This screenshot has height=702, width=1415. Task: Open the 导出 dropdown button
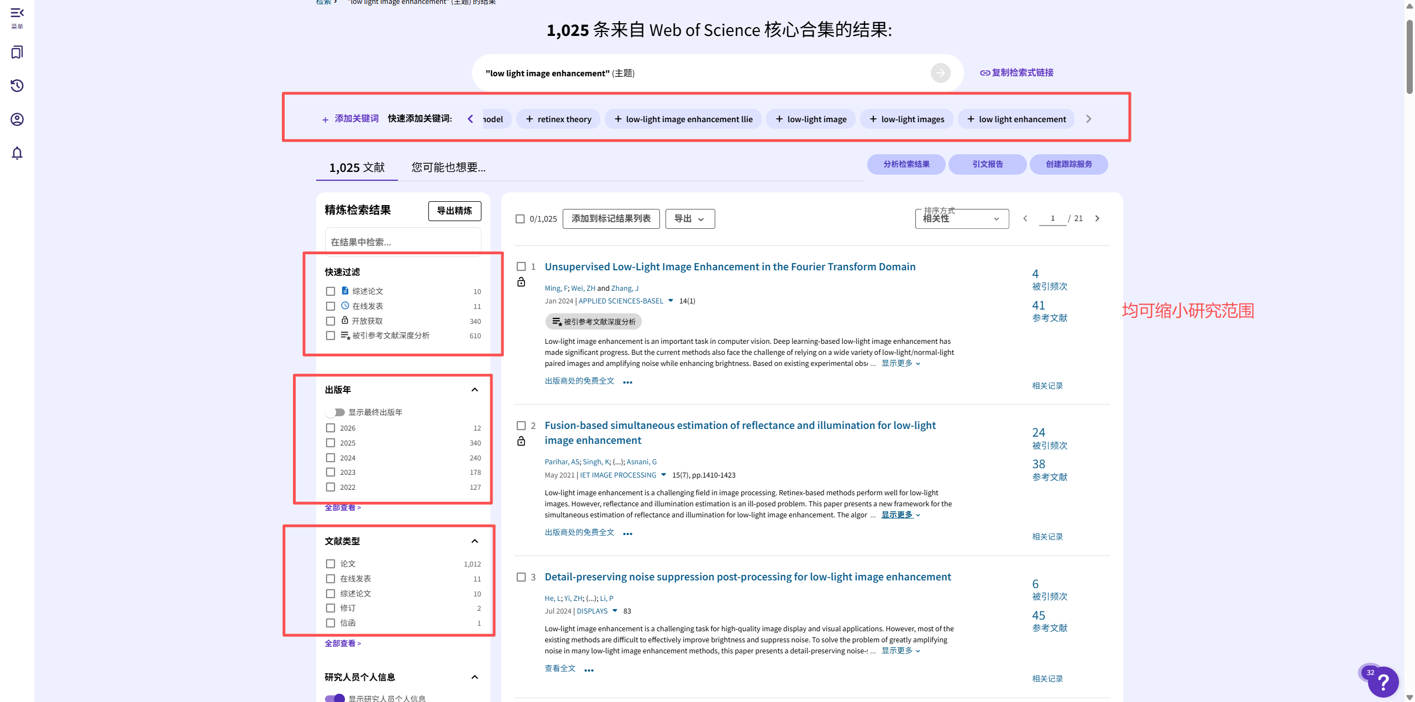[690, 219]
